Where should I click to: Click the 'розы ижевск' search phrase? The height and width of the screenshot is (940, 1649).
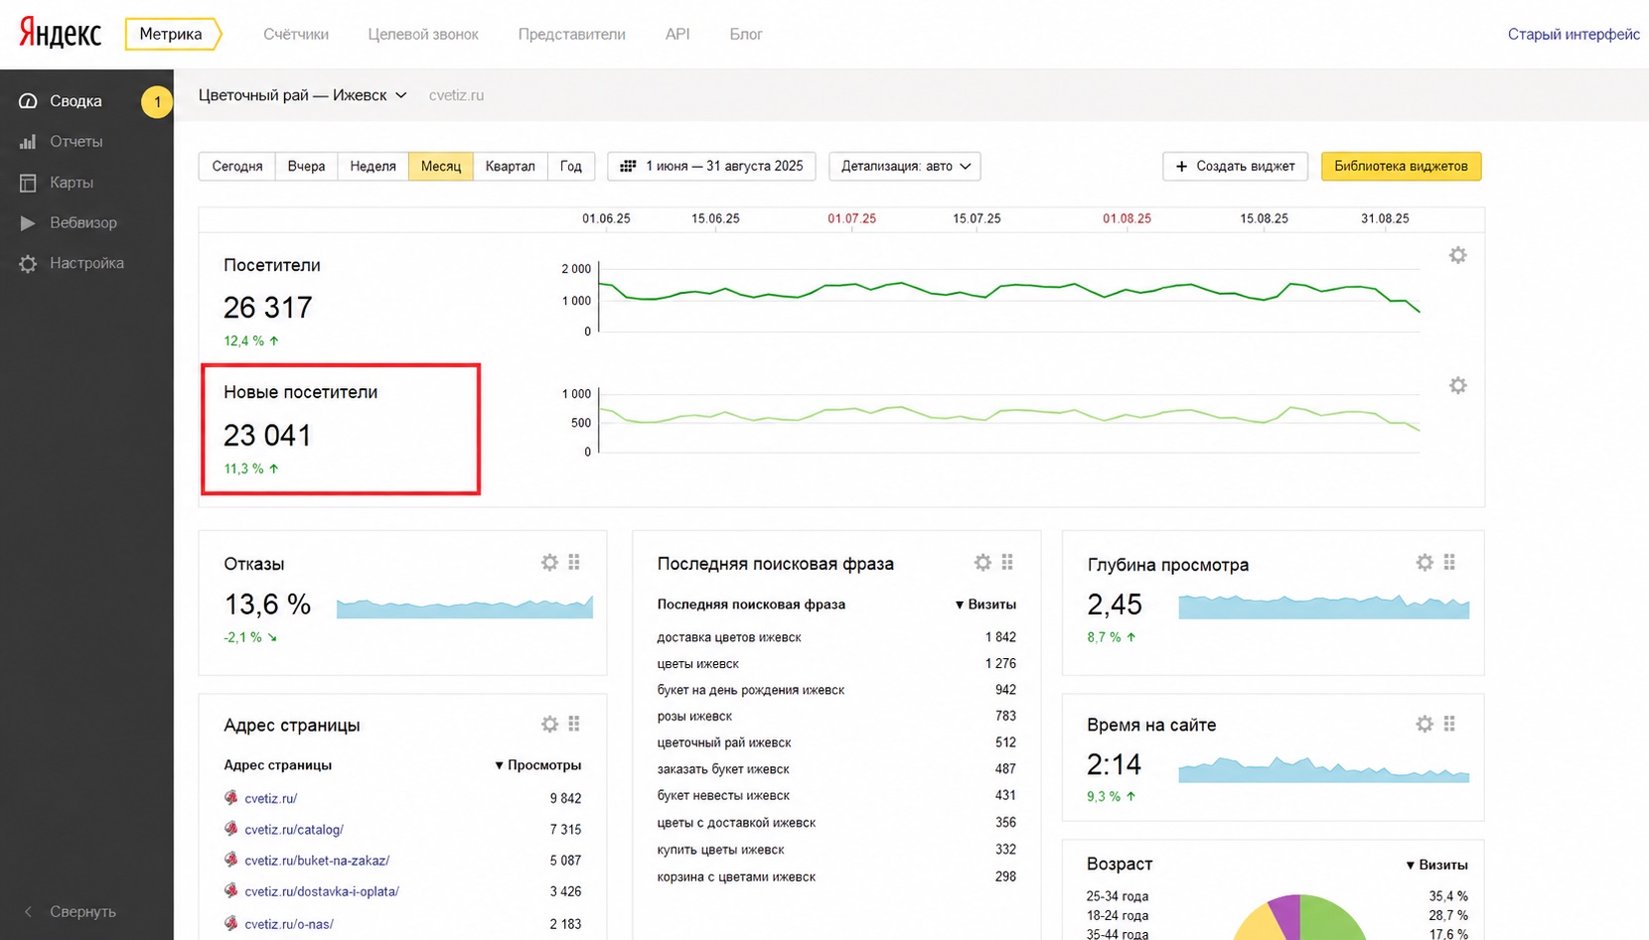tap(694, 717)
